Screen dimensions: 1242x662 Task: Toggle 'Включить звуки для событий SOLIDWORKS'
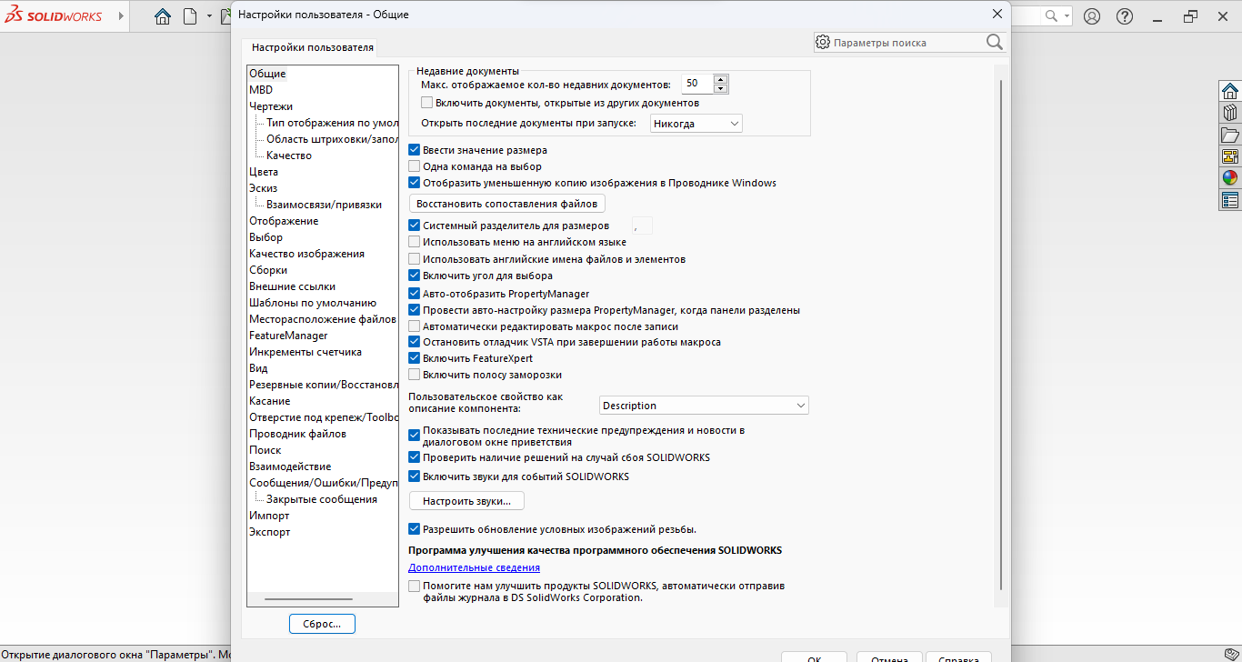click(415, 476)
